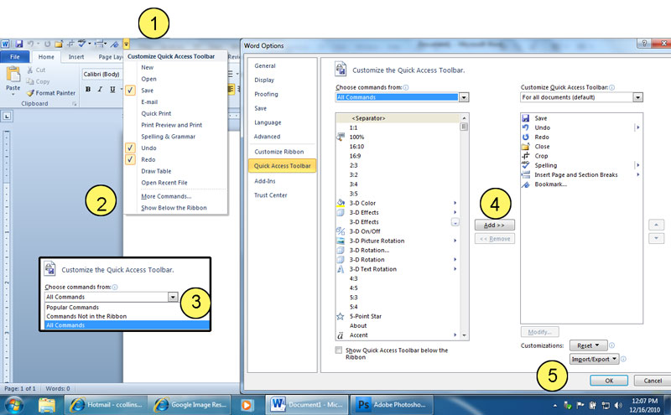The image size is (671, 415).
Task: Open the All Commands dropdown arrow in the inset panel
Action: 173,297
